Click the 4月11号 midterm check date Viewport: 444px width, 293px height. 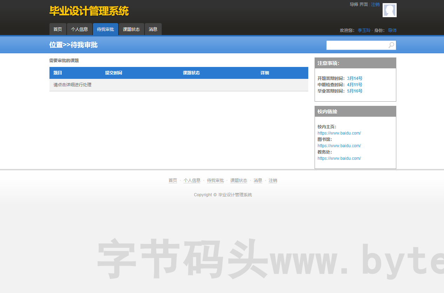coord(355,85)
